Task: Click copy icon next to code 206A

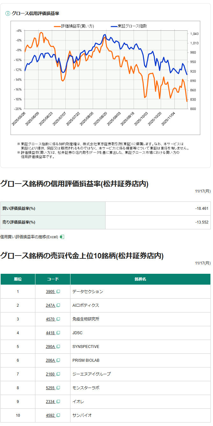Action: tap(58, 360)
